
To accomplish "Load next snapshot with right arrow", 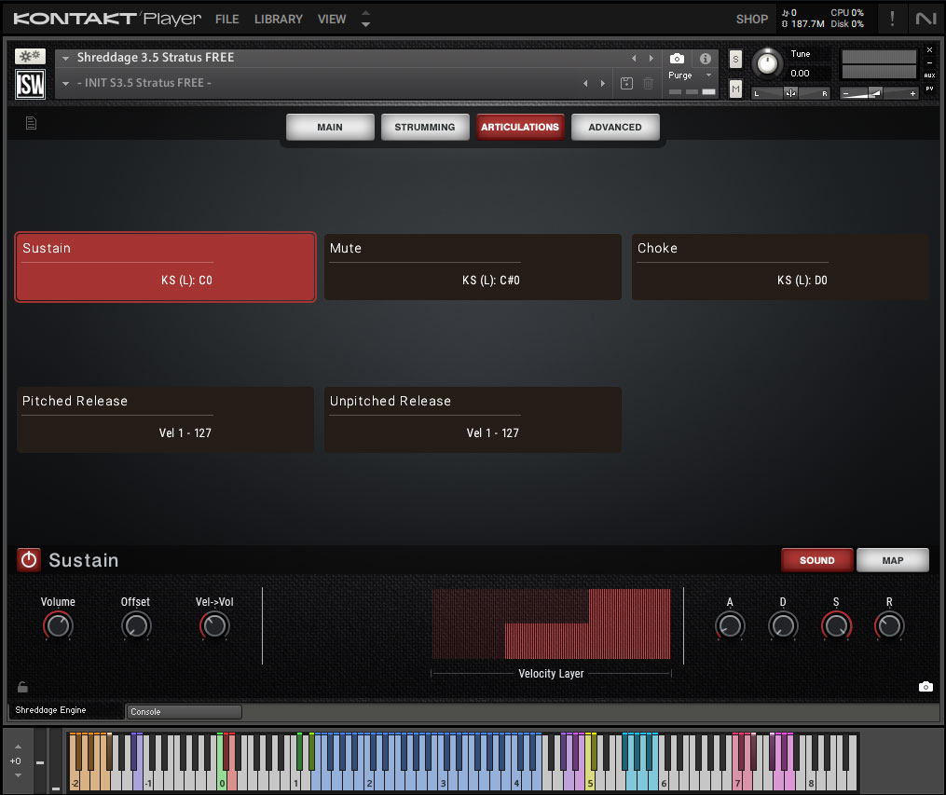I will [x=603, y=83].
